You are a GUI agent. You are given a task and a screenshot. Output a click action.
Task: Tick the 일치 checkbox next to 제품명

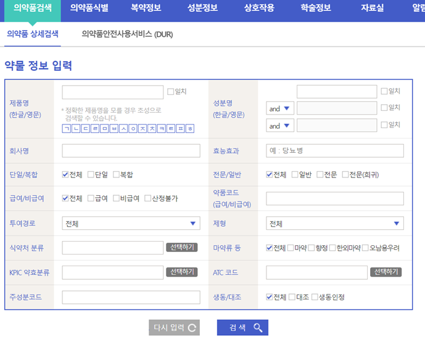click(170, 92)
